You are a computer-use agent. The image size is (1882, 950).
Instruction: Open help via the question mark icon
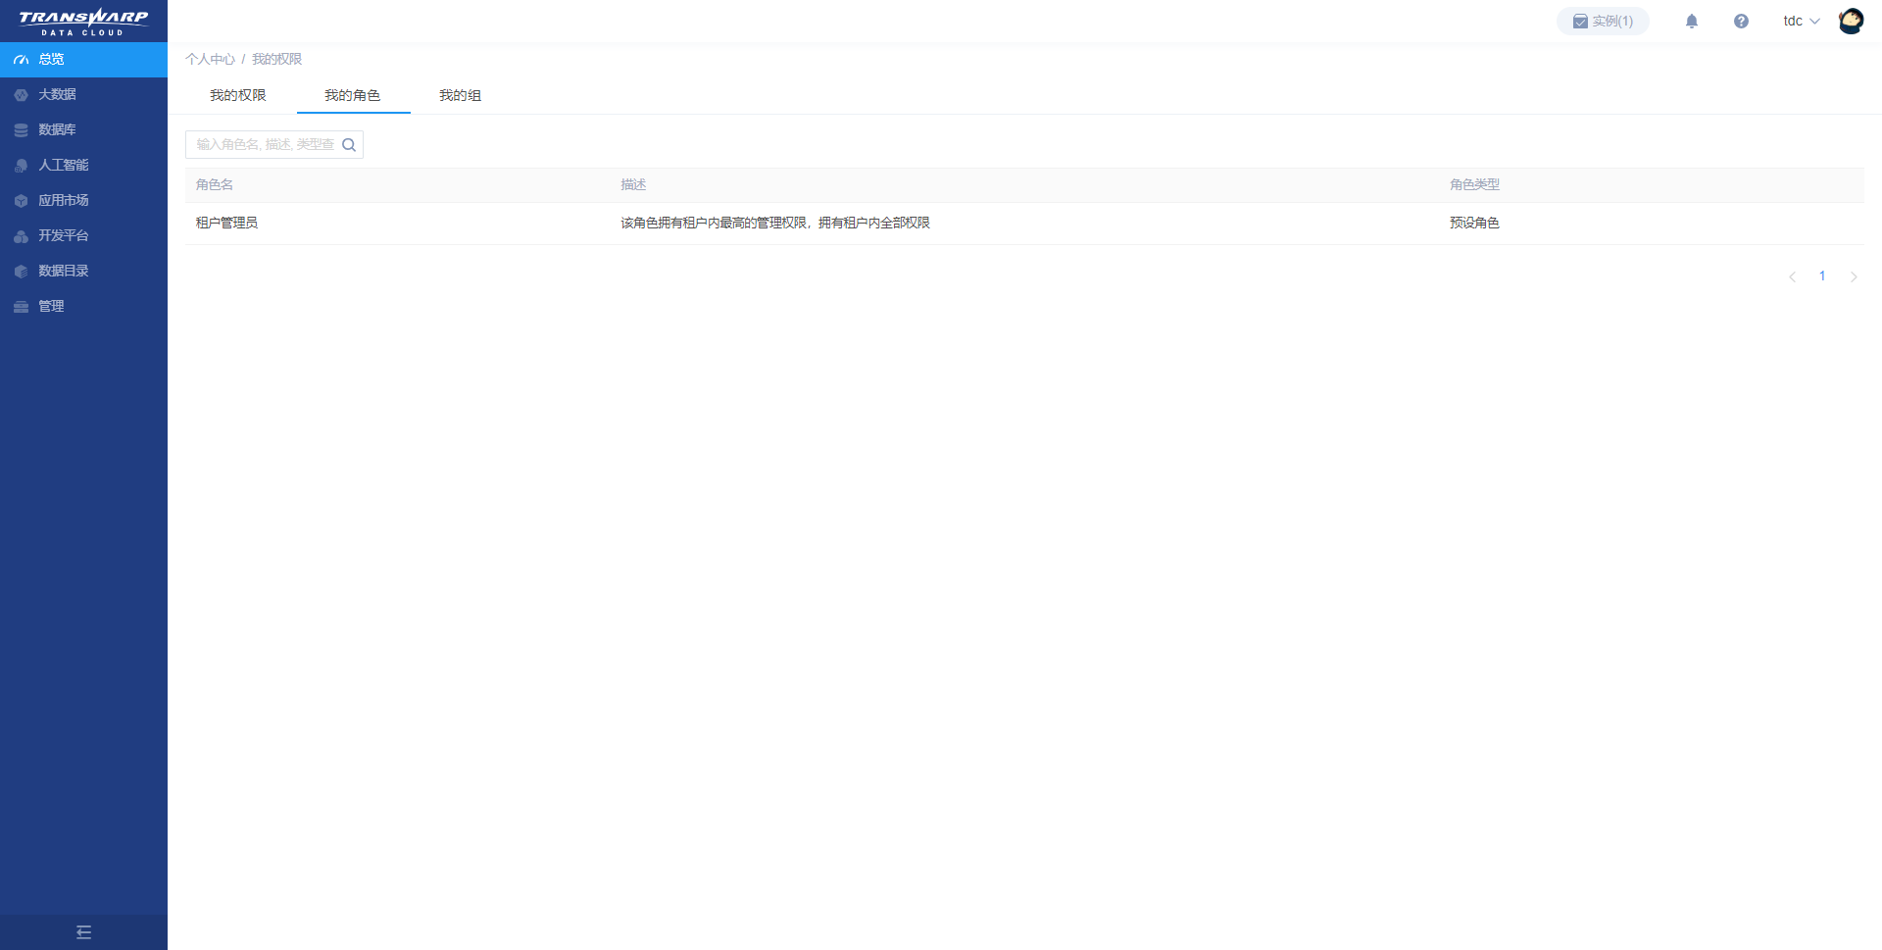[x=1741, y=21]
